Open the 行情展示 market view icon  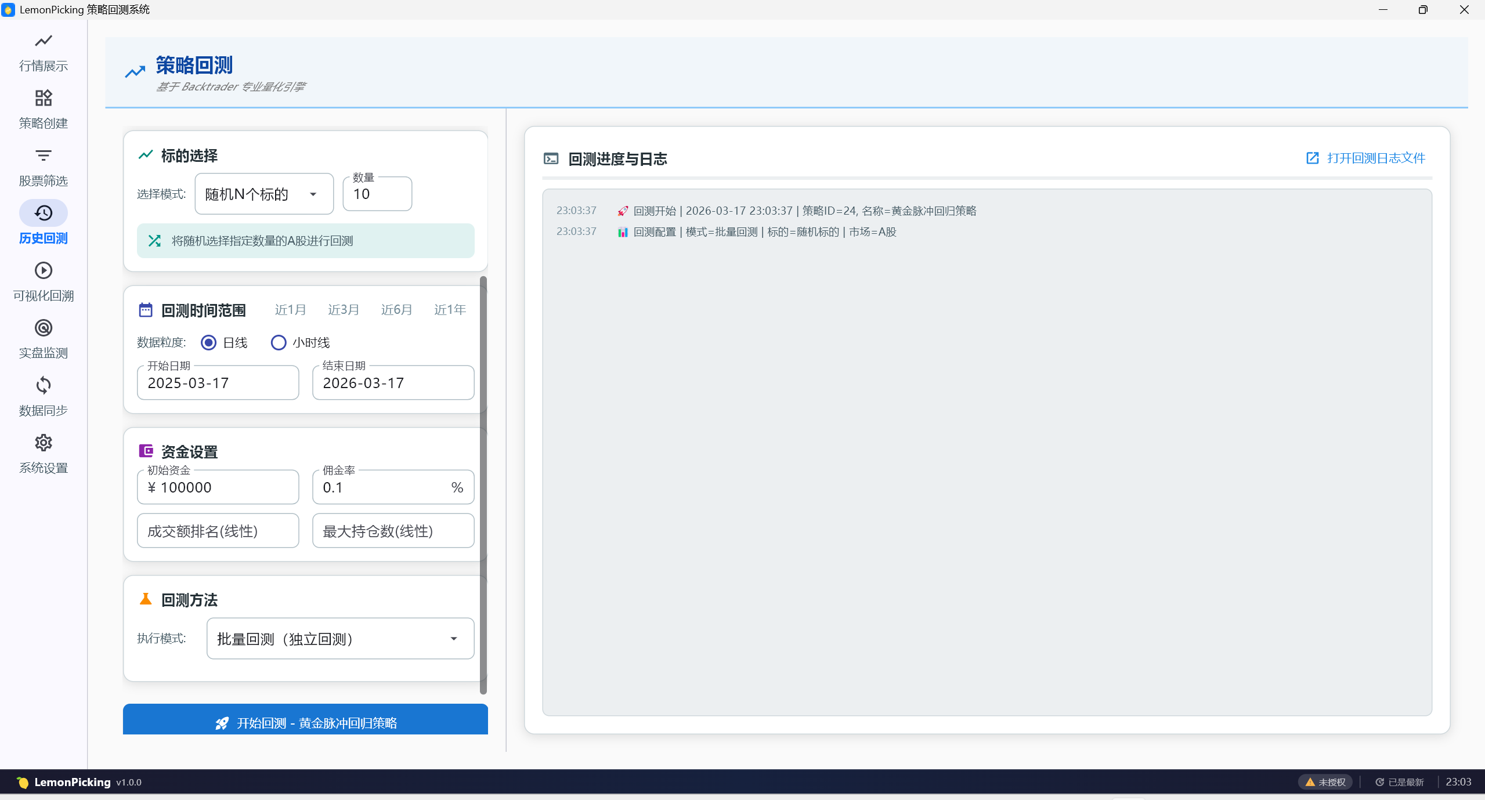pos(44,41)
